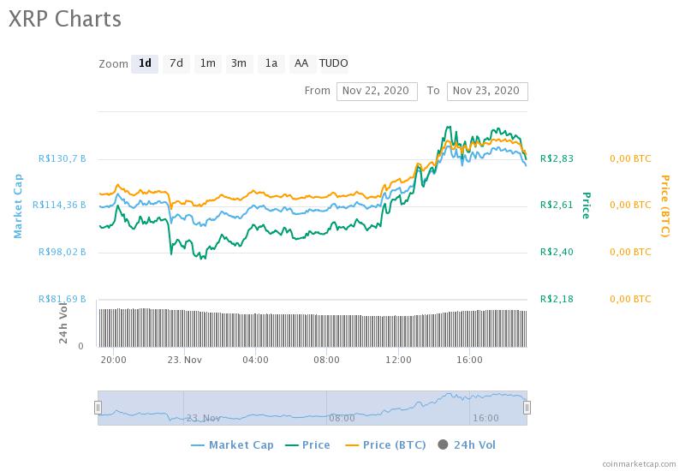Select the 1d zoom range
This screenshot has height=471, width=685.
click(x=145, y=63)
